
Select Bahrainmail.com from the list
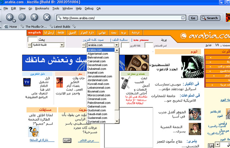click(x=101, y=58)
